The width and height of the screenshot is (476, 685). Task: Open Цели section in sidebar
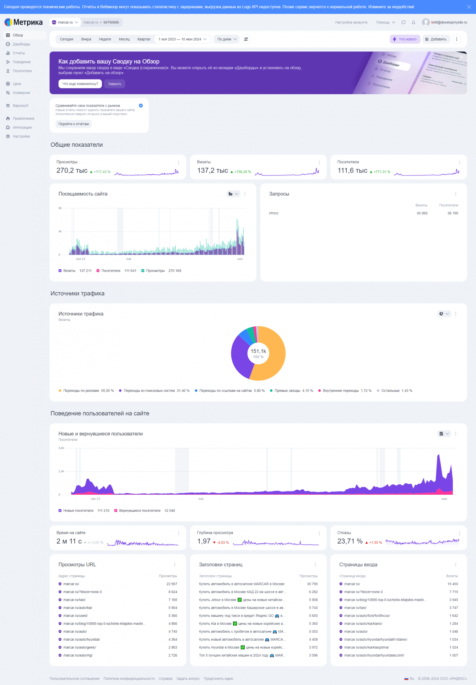click(x=17, y=84)
